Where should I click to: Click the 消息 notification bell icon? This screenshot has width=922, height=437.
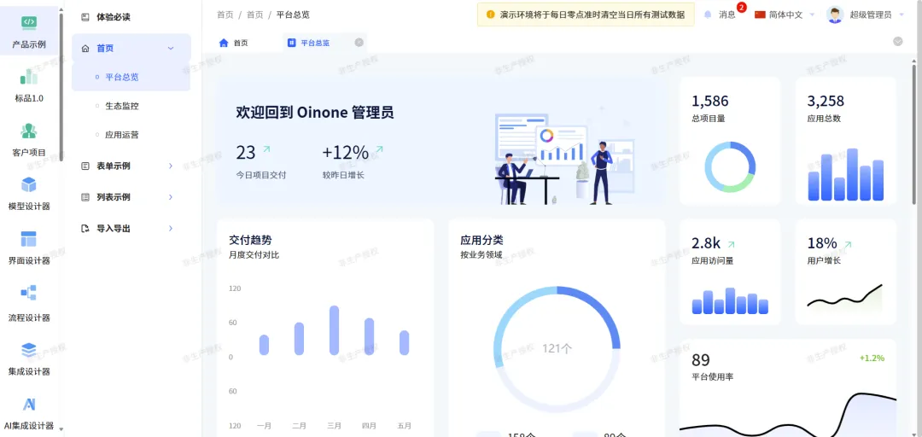[x=708, y=15]
